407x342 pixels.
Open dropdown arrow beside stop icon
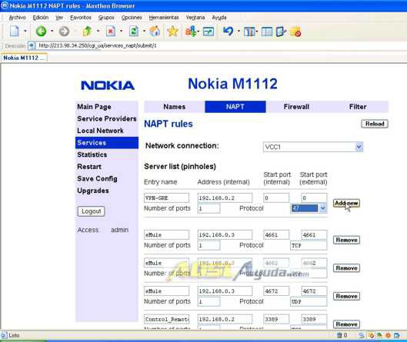[x=122, y=31]
